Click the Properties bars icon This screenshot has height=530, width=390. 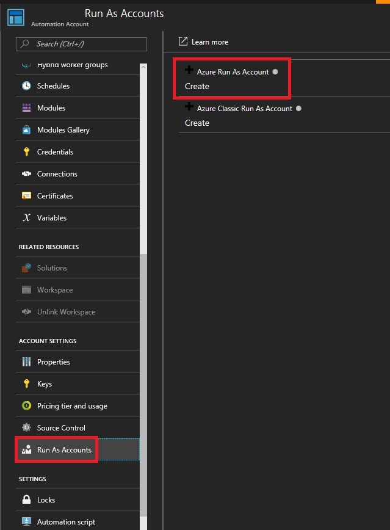tap(26, 361)
